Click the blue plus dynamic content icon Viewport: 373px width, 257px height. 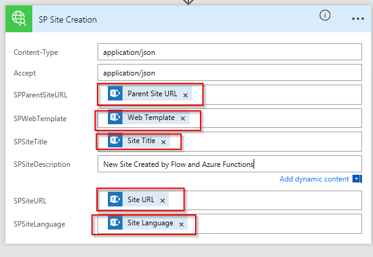pyautogui.click(x=357, y=178)
